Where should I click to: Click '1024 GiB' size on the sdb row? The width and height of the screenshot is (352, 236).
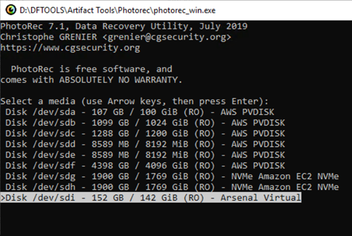pos(167,123)
